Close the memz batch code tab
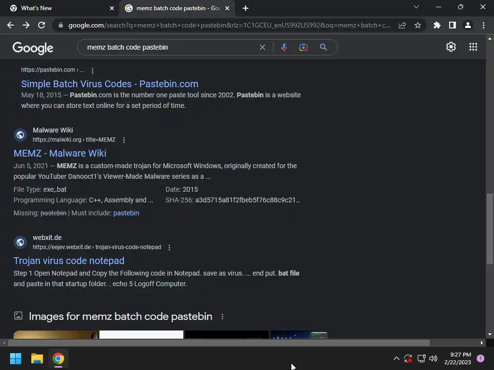 click(227, 8)
